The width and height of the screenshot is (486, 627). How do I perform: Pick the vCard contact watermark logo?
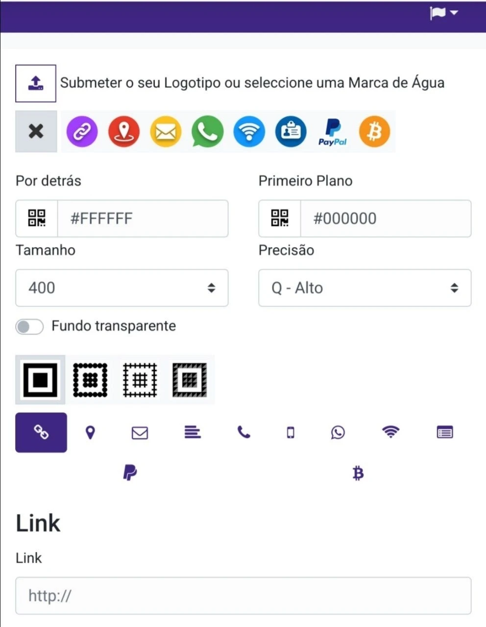tap(291, 131)
